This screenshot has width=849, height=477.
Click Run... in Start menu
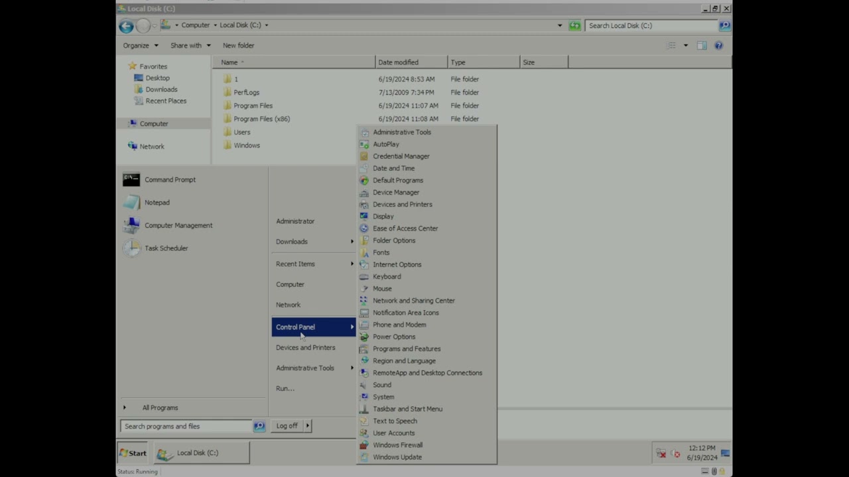coord(285,388)
